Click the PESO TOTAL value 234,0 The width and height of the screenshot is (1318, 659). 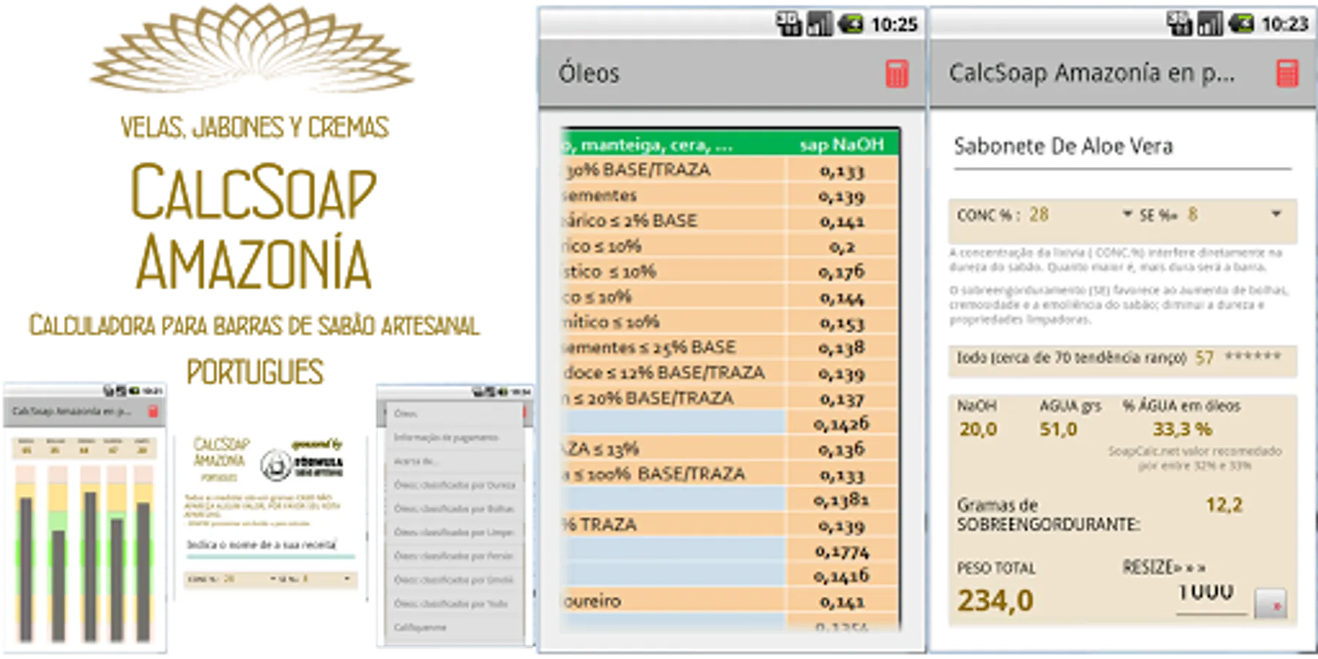pos(996,601)
